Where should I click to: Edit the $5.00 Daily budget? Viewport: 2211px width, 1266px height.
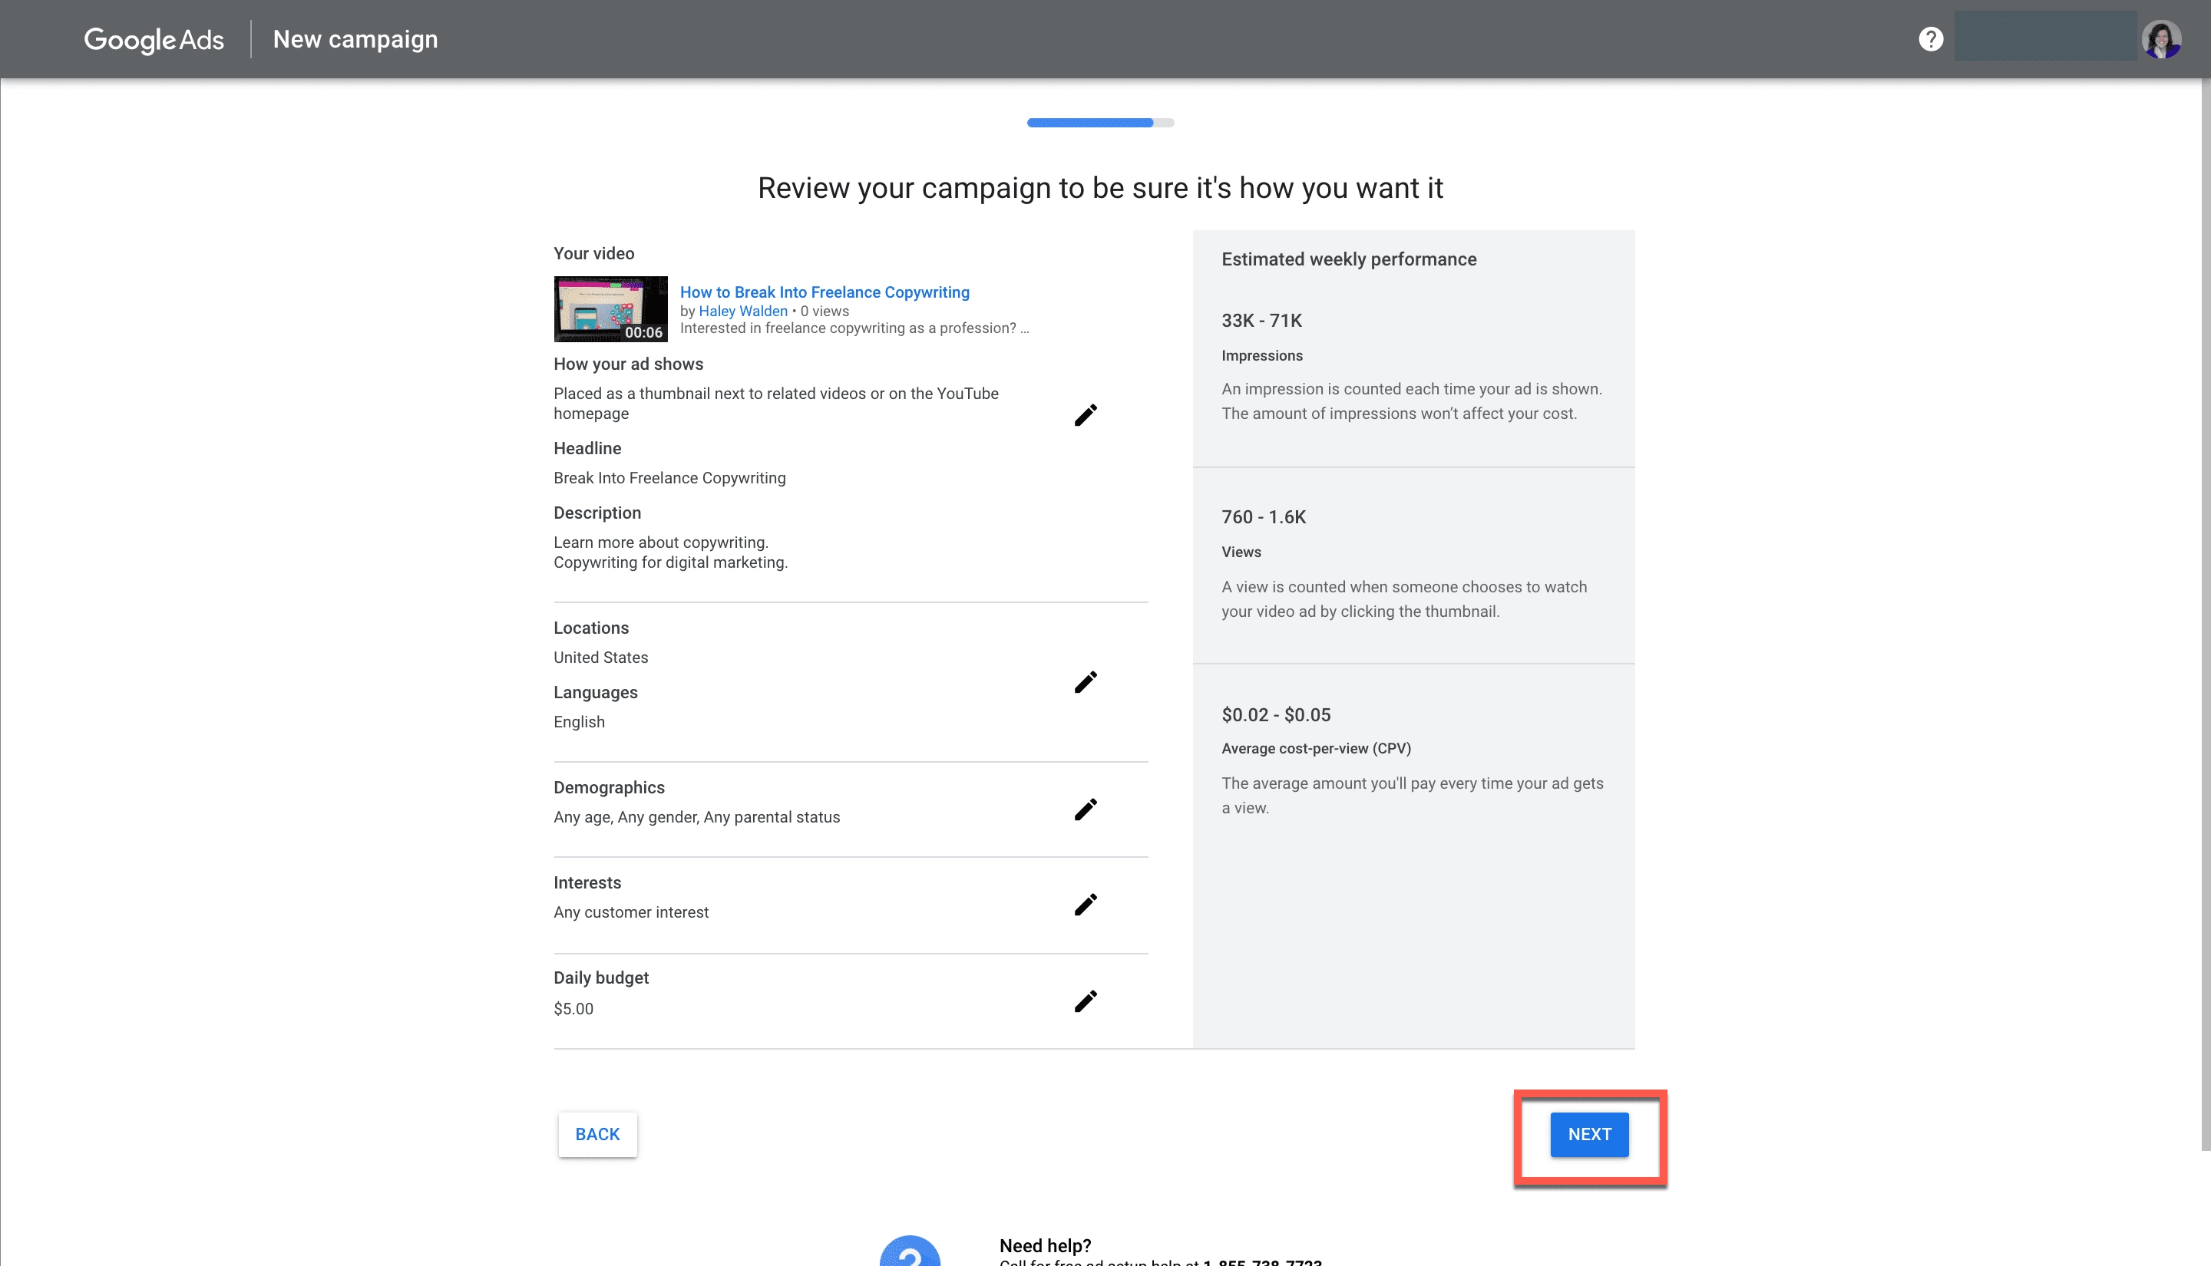[1086, 1001]
